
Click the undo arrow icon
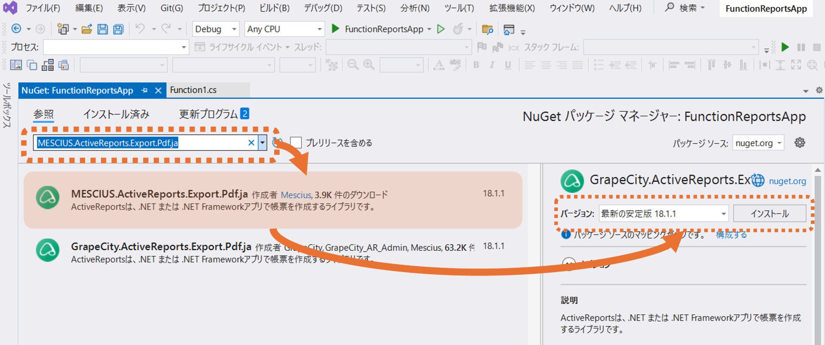point(140,28)
